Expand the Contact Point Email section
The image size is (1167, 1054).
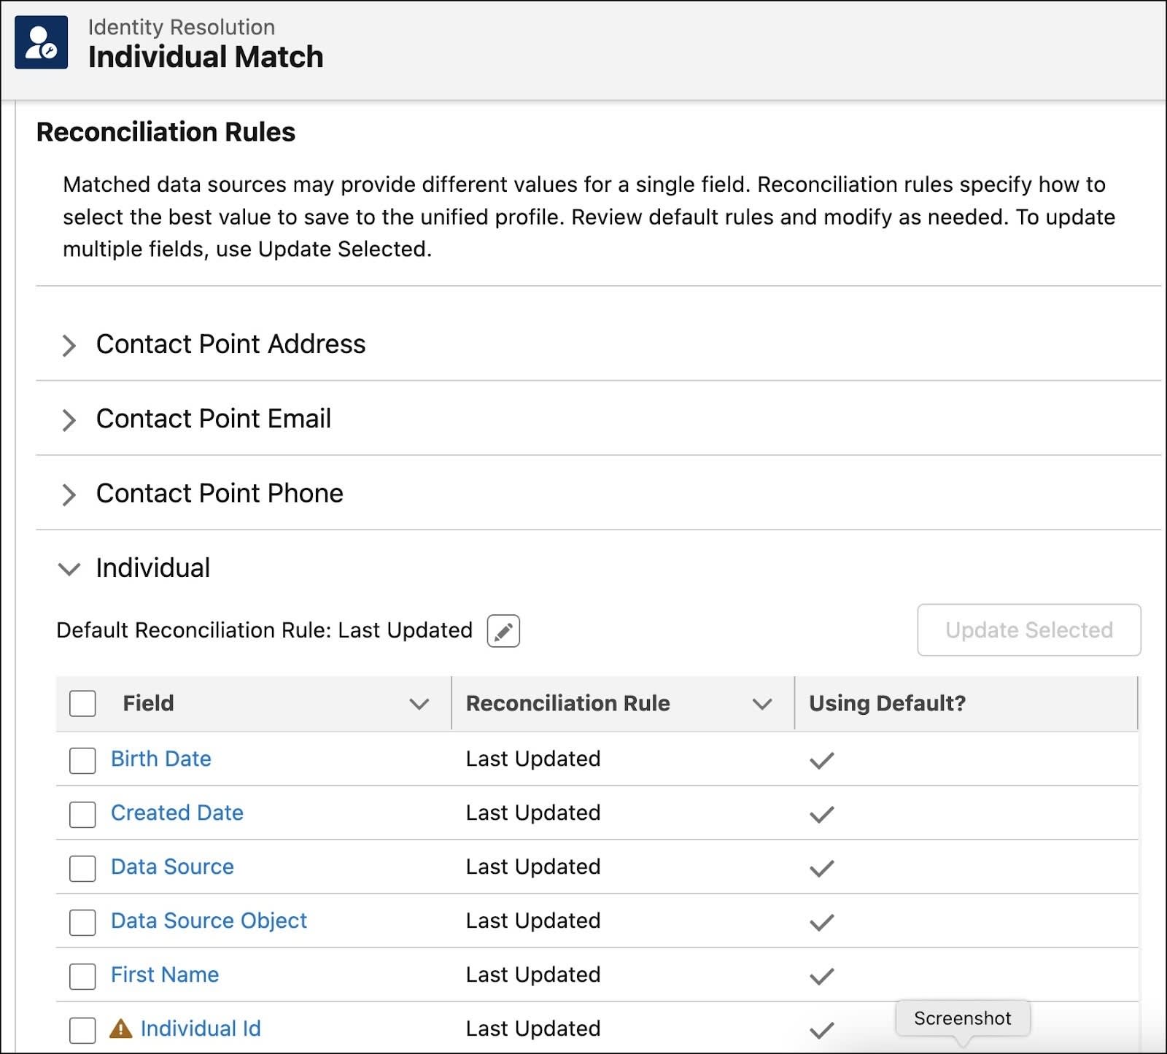coord(69,419)
